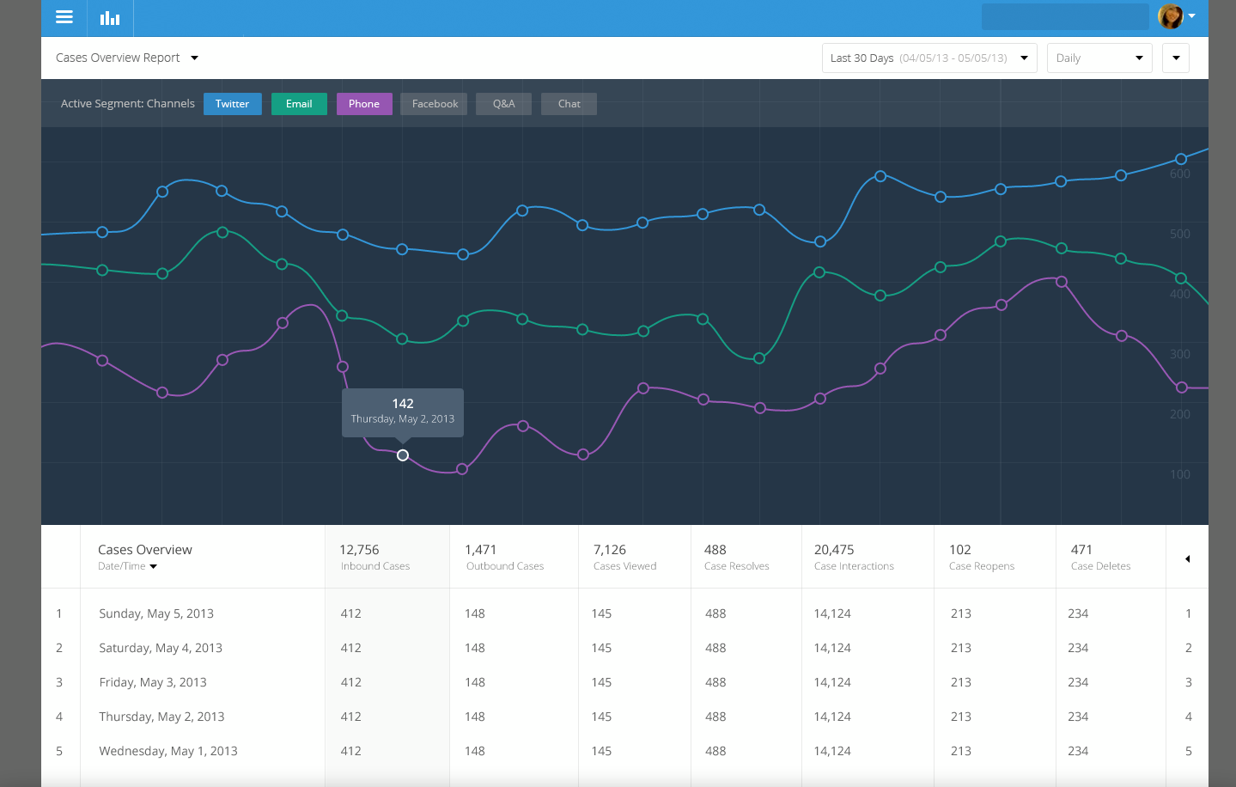This screenshot has height=787, width=1236.
Task: Click the left arrow to collapse table columns
Action: coord(1187,559)
